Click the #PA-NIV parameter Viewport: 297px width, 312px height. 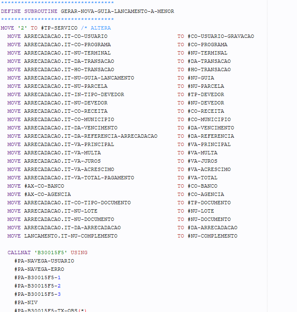pos(25,302)
